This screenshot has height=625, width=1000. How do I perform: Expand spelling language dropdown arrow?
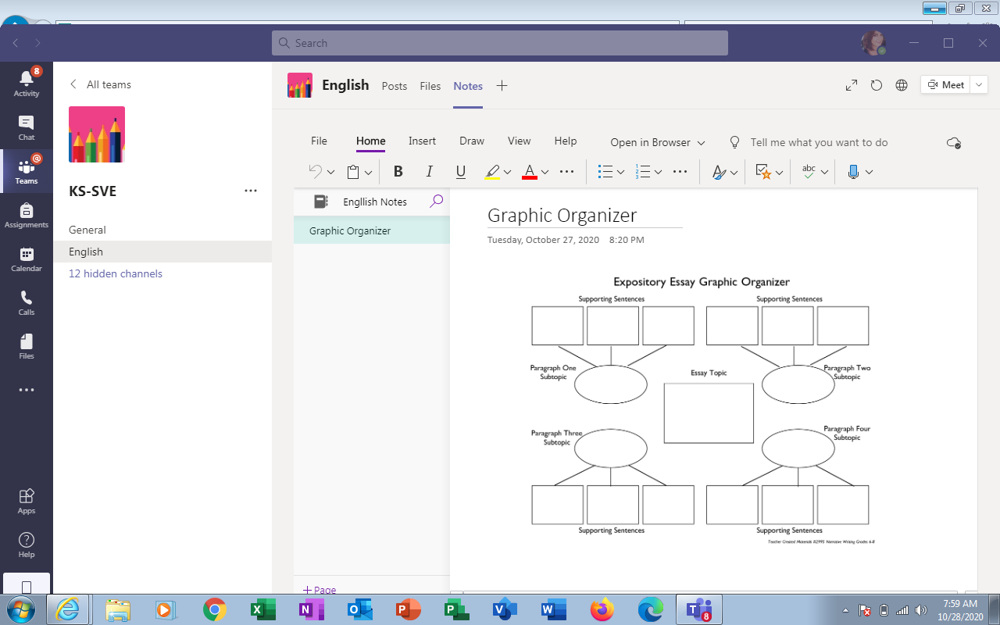click(x=823, y=173)
